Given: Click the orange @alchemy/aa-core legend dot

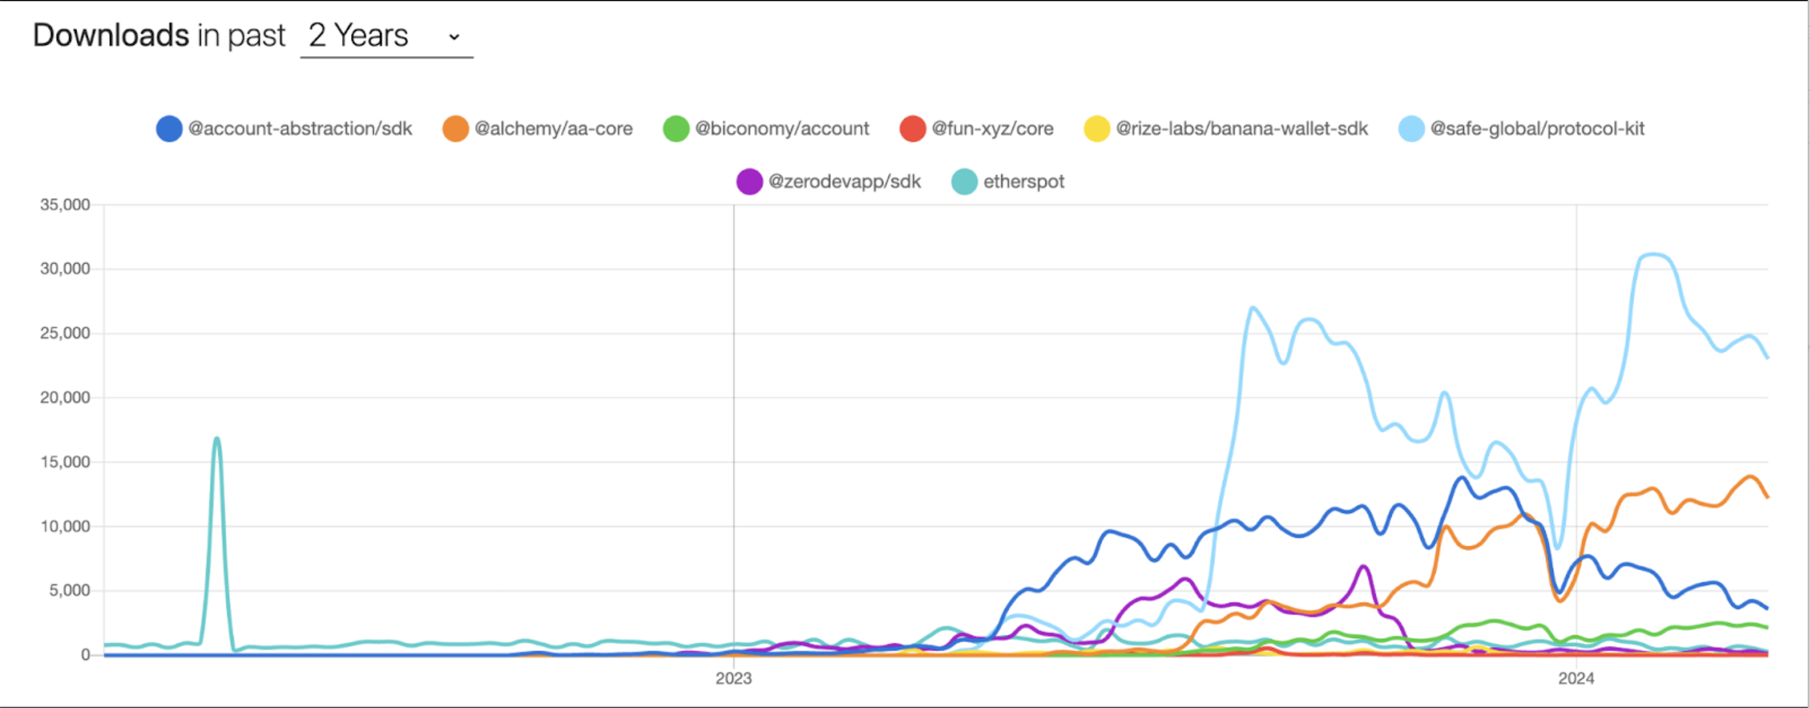Looking at the screenshot, I should point(455,129).
